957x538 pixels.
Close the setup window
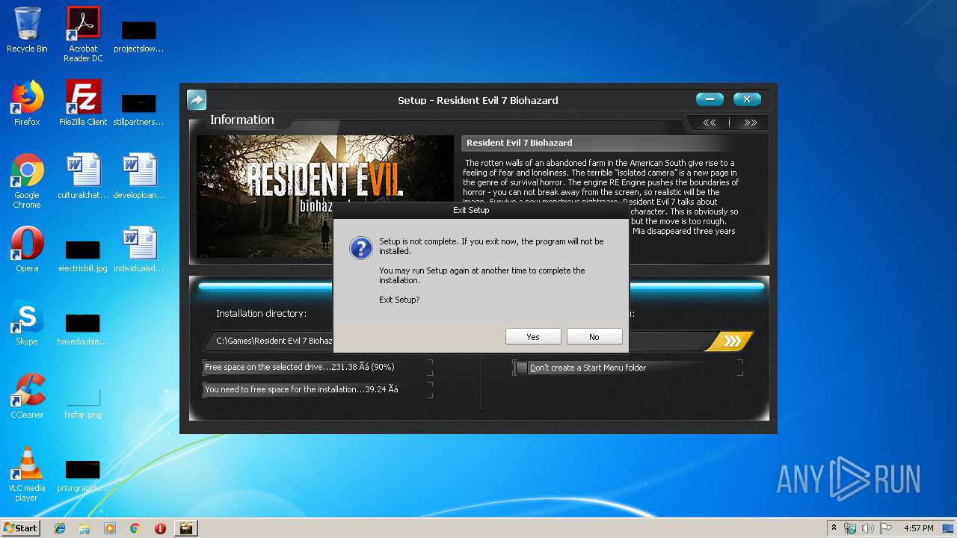[747, 99]
